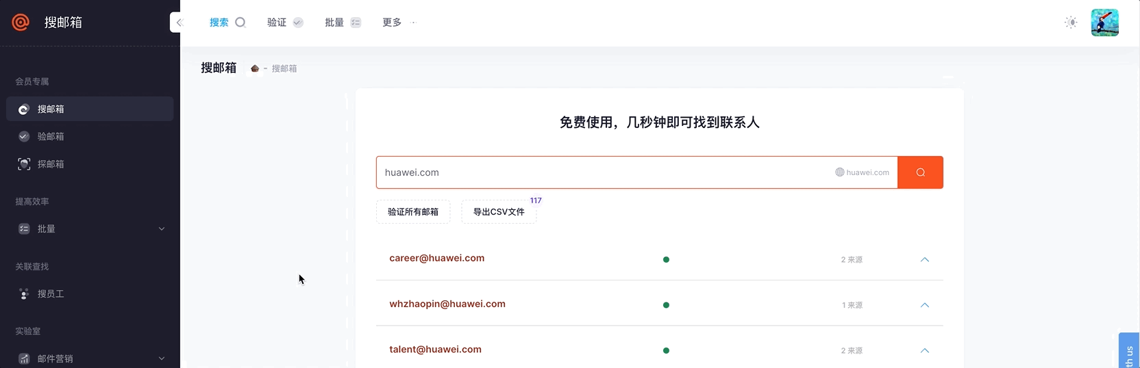The image size is (1140, 368).
Task: Click the orange search button
Action: tap(920, 172)
